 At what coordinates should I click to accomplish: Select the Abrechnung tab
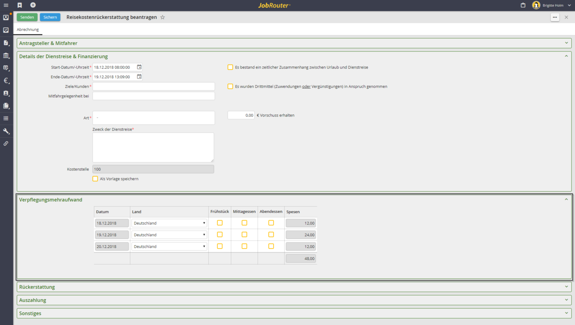28,30
